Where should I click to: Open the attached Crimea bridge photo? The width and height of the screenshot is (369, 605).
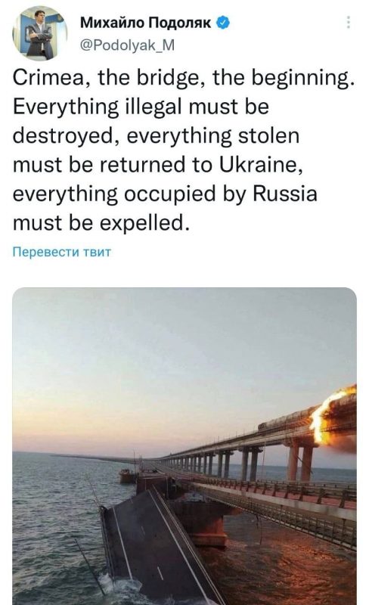pyautogui.click(x=184, y=446)
